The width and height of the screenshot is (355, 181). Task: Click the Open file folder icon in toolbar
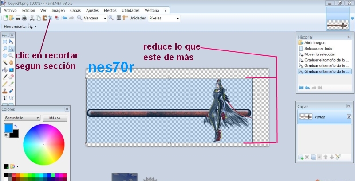coord(12,18)
